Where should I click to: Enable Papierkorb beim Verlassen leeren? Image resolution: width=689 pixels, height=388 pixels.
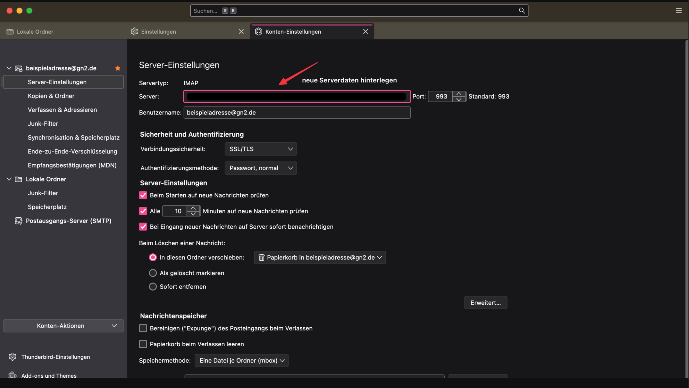(143, 344)
